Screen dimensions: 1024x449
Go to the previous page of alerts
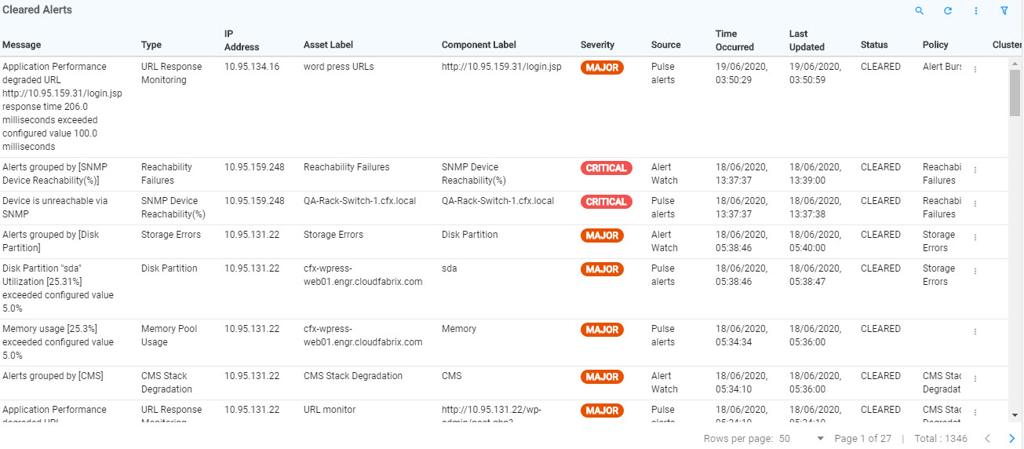click(x=987, y=439)
